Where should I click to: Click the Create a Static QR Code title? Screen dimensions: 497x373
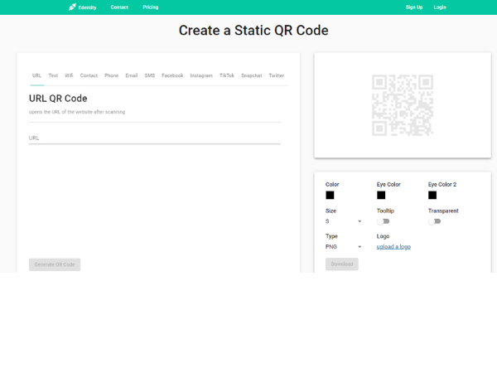tap(253, 31)
